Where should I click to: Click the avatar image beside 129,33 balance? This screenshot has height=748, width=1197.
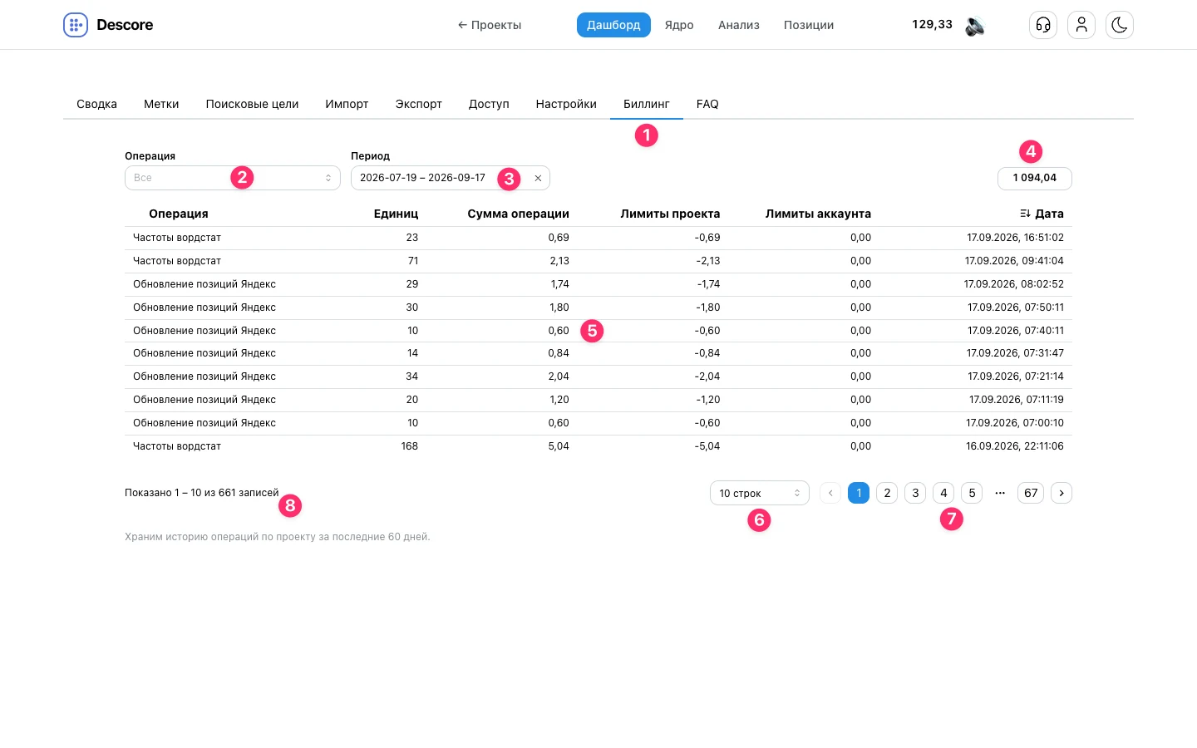(975, 26)
